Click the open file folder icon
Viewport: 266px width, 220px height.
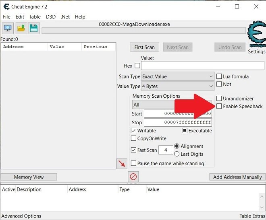[21, 28]
